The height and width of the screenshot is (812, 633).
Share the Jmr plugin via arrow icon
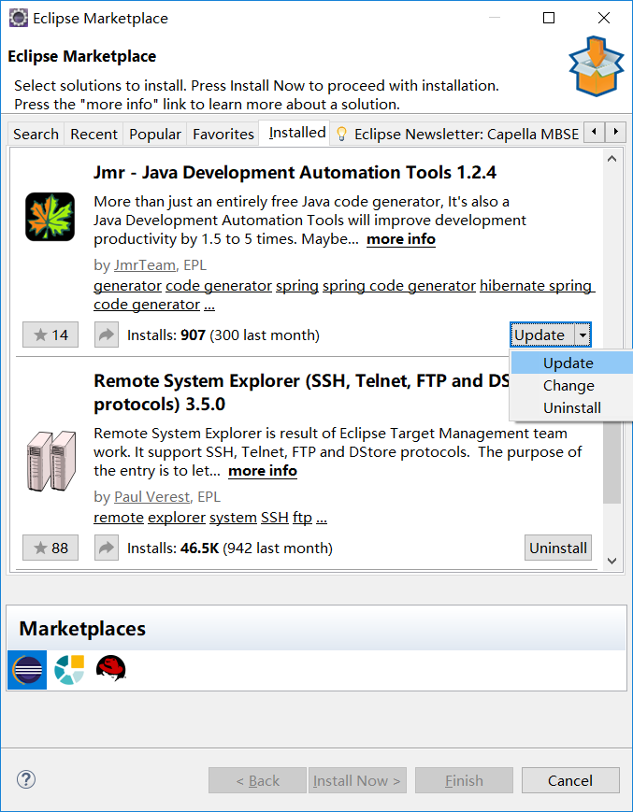(107, 335)
